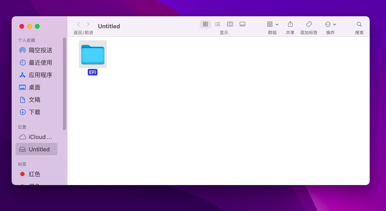This screenshot has height=211, width=386.
Task: Open Recents (最近使用) in sidebar
Action: [x=37, y=63]
